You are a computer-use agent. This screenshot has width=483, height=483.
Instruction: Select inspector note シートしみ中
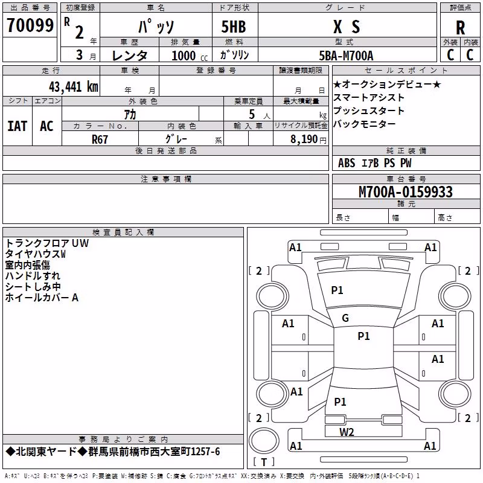click(33, 286)
